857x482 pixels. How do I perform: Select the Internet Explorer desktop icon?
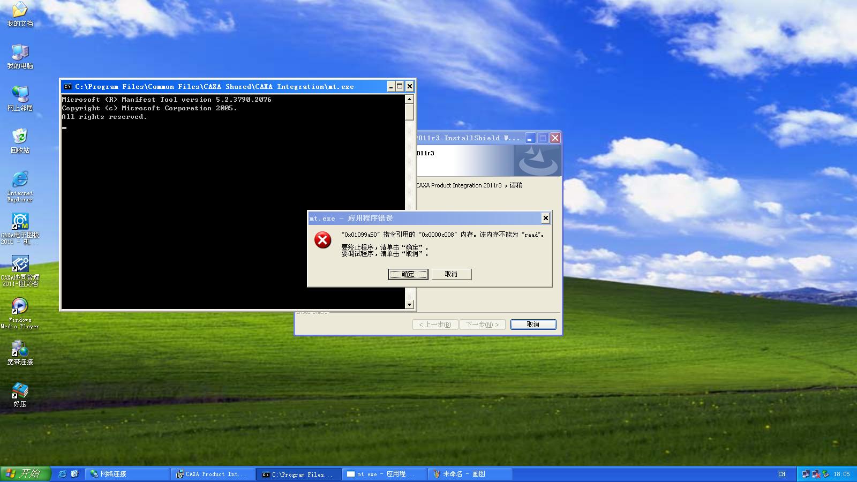20,186
